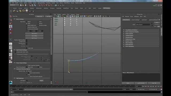Click the Set to Edge button
Viewport: 171px width, 96px height.
point(34,36)
